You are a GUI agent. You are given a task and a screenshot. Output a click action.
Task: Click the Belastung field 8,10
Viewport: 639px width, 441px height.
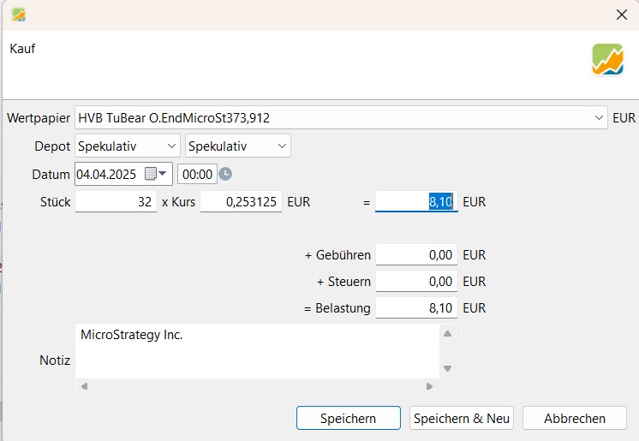[416, 307]
